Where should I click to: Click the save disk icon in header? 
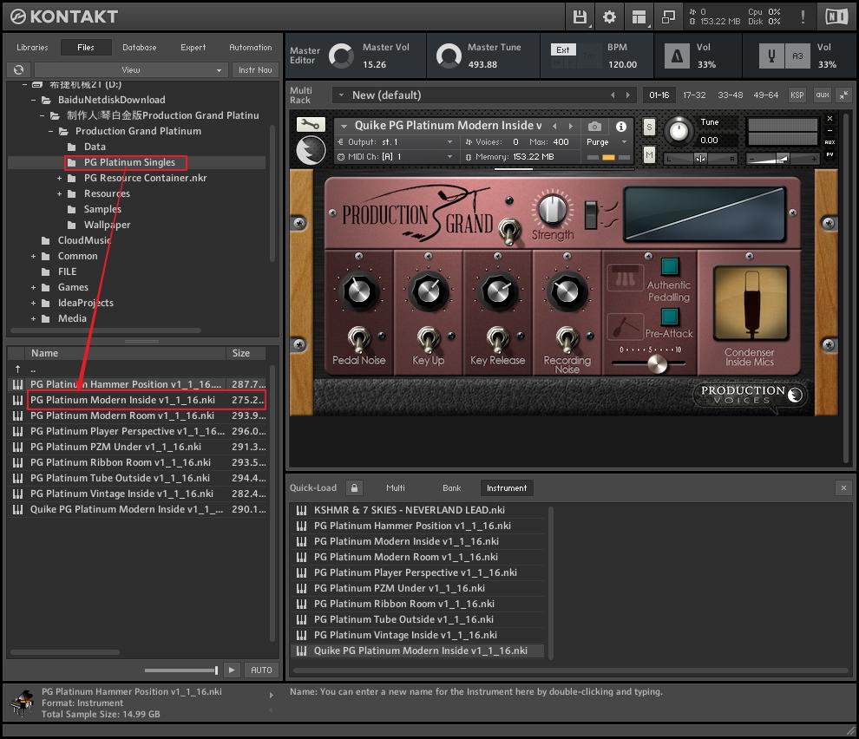coord(580,16)
